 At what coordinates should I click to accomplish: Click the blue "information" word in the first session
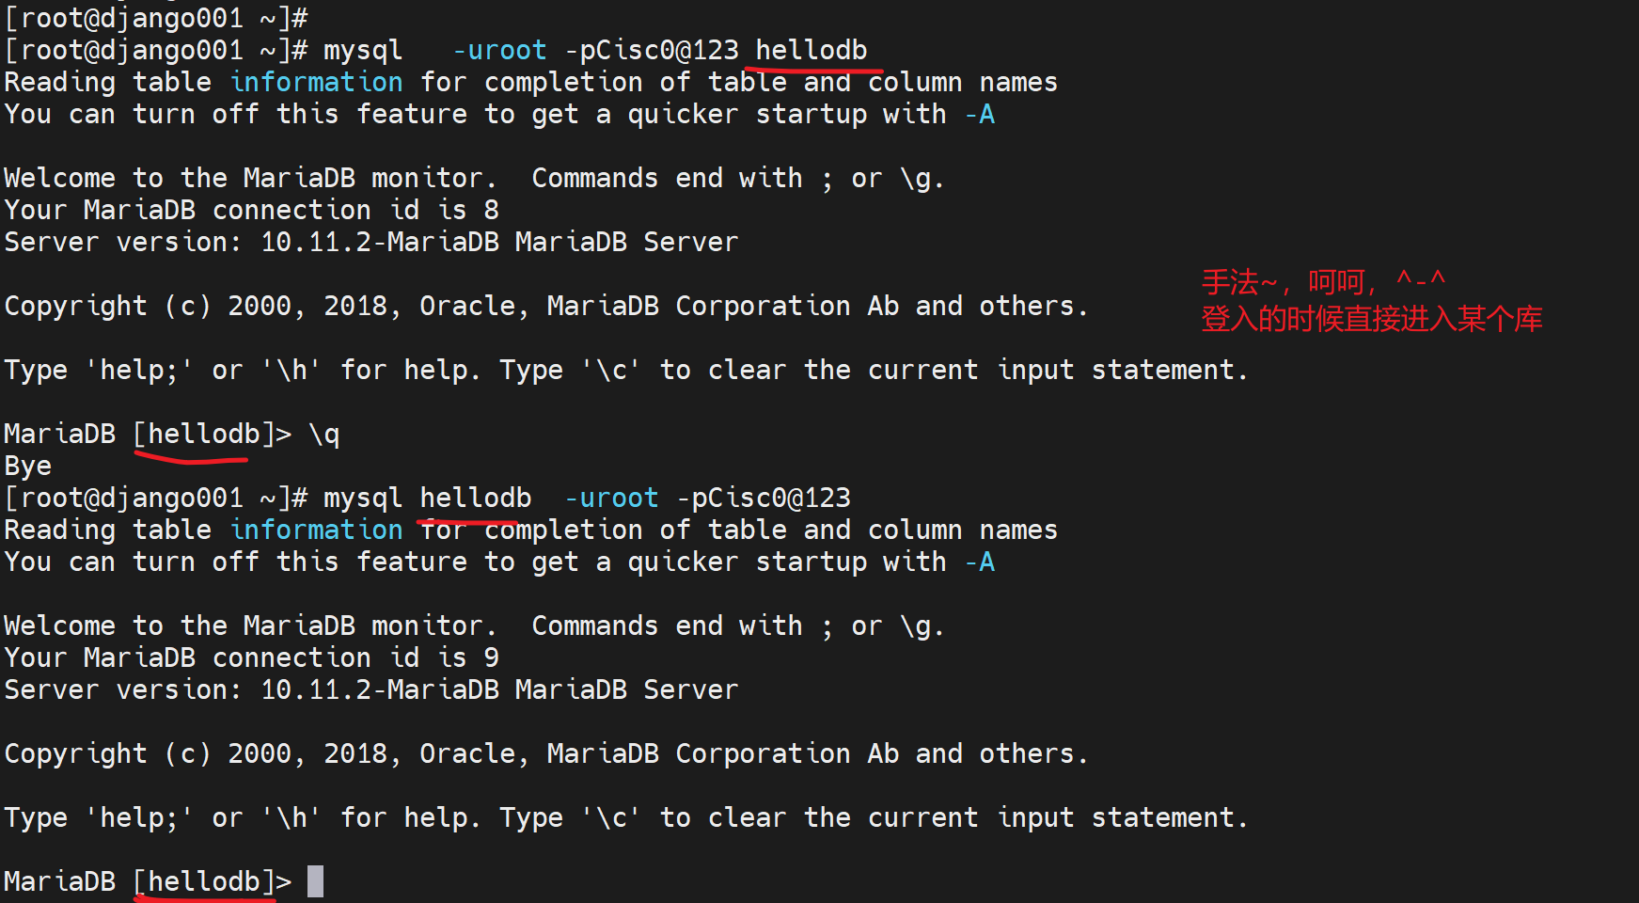tap(317, 82)
